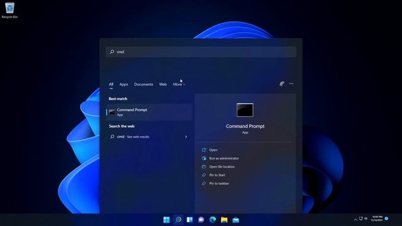Click cmd See web results entry

pyautogui.click(x=149, y=137)
